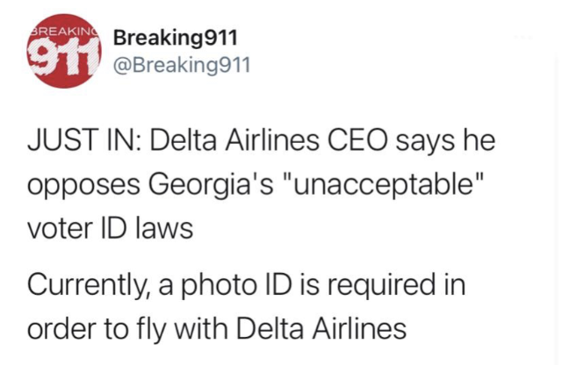Viewport: 562px width, 365px height.
Task: Click the word "required"
Action: tap(403, 286)
